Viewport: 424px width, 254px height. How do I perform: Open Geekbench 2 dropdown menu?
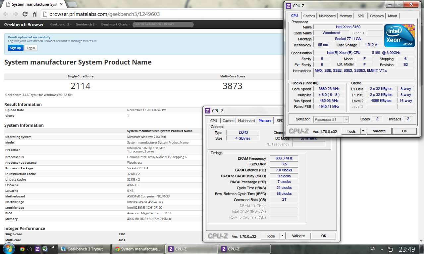(x=86, y=24)
